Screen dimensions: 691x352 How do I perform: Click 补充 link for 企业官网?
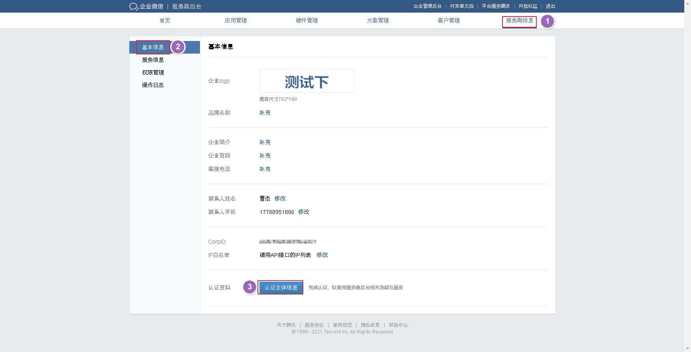click(x=265, y=156)
